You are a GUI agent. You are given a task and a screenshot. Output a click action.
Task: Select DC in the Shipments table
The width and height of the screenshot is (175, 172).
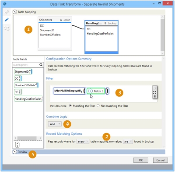42,26
